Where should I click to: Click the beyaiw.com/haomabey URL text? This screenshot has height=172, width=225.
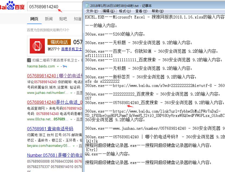click(49, 146)
